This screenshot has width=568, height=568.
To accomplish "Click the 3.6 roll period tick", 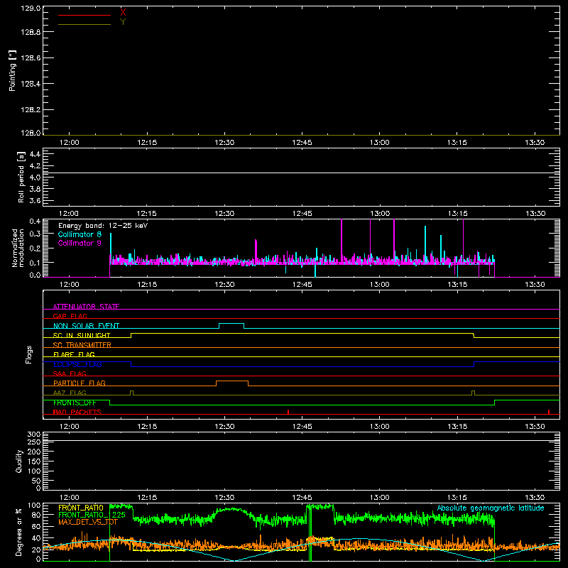I will [35, 200].
